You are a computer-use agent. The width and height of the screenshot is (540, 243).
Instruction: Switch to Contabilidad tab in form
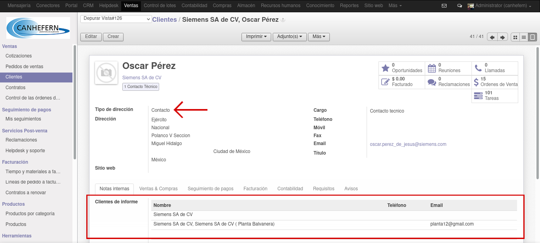290,189
